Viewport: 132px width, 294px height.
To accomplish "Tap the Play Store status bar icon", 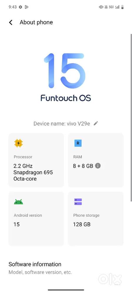I will coord(27,7).
